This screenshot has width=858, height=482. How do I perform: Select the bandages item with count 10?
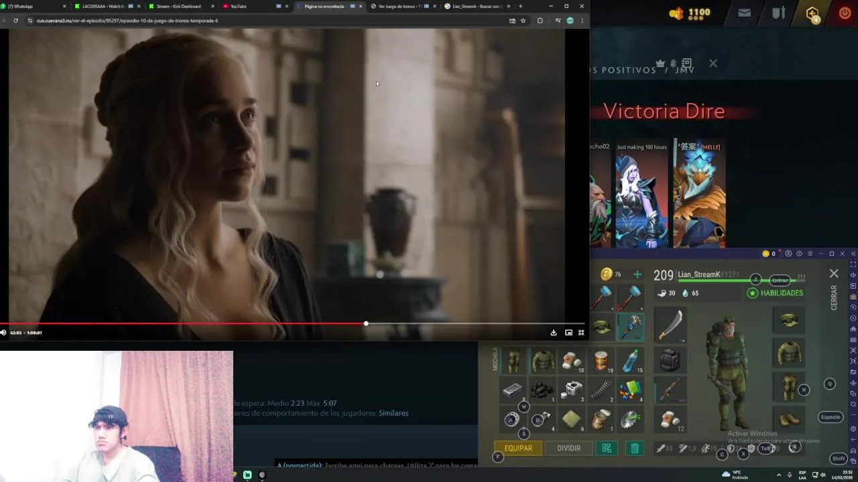click(572, 360)
